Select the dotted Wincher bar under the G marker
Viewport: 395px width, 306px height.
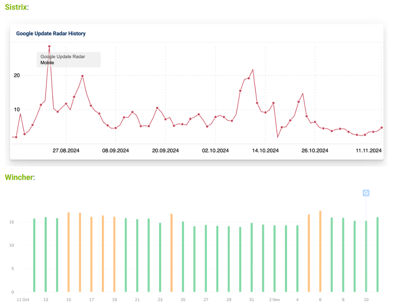point(366,256)
